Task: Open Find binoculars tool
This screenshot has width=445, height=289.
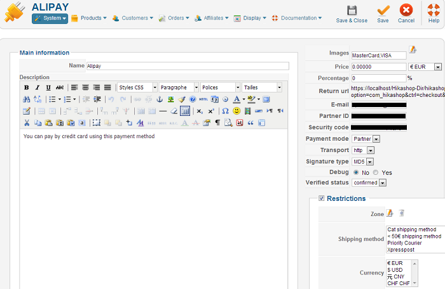Action: [27, 100]
